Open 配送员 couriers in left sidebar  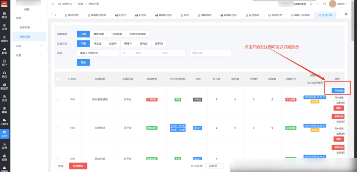tap(4, 86)
